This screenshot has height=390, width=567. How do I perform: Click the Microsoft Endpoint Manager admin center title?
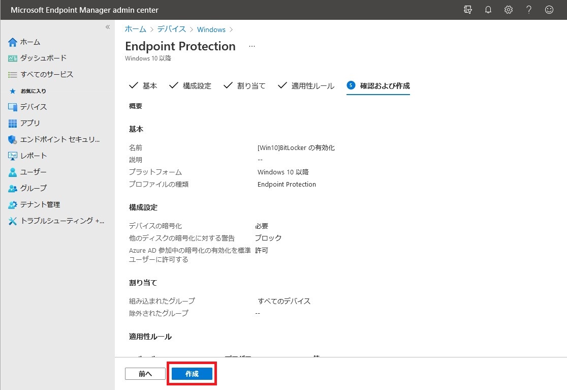click(x=85, y=10)
